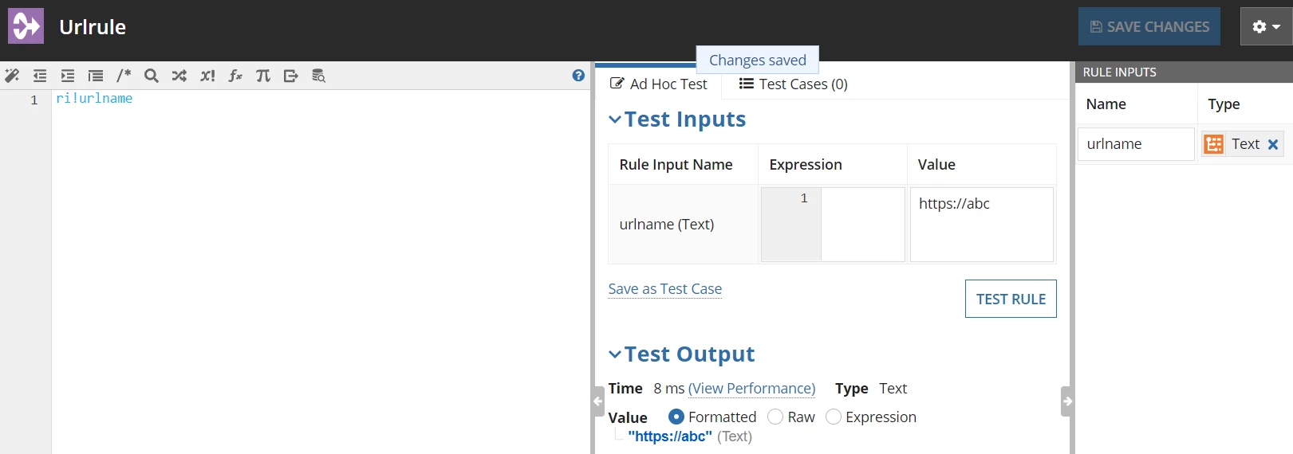Click the Urlrule title text
The image size is (1293, 454).
93,27
